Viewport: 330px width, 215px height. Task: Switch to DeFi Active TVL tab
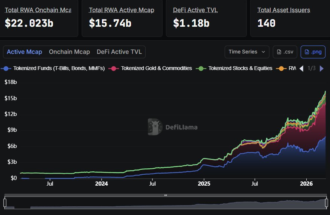tap(119, 52)
